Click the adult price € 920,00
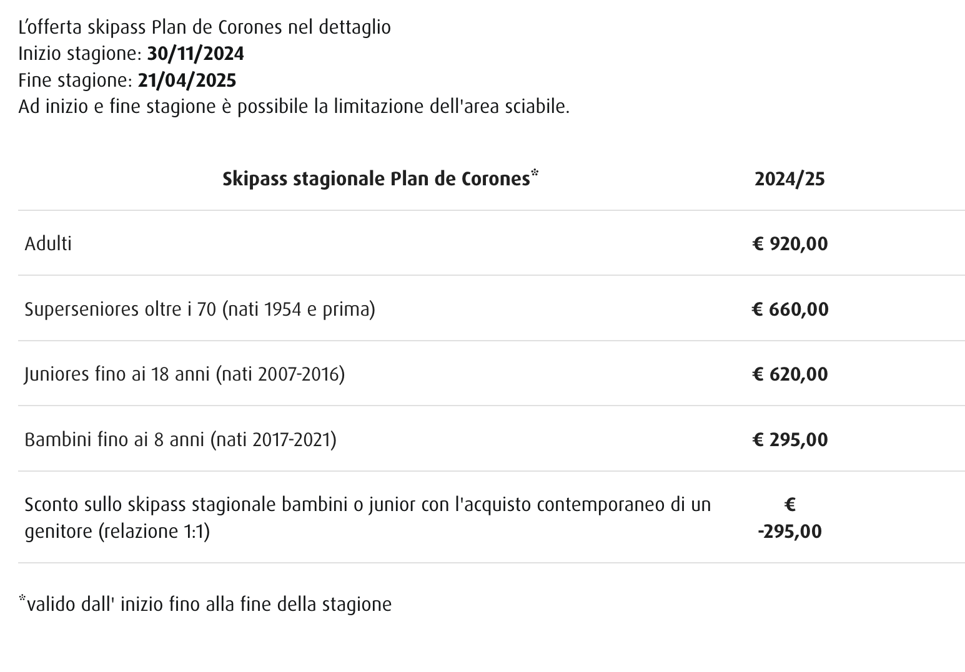The height and width of the screenshot is (672, 965). pos(790,243)
